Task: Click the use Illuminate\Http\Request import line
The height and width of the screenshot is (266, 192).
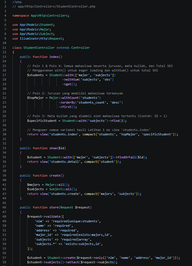Action: click(x=38, y=38)
